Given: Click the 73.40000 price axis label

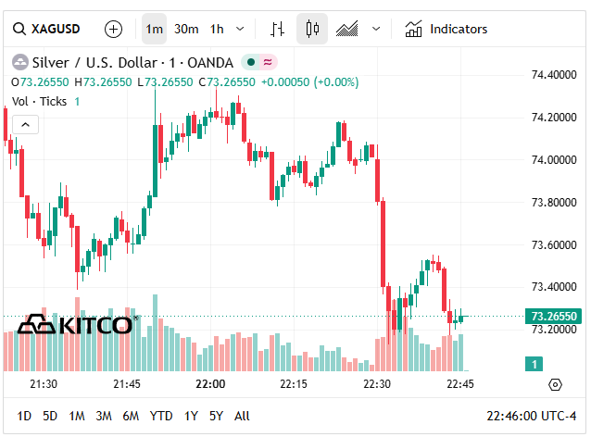Looking at the screenshot, I should coord(554,287).
